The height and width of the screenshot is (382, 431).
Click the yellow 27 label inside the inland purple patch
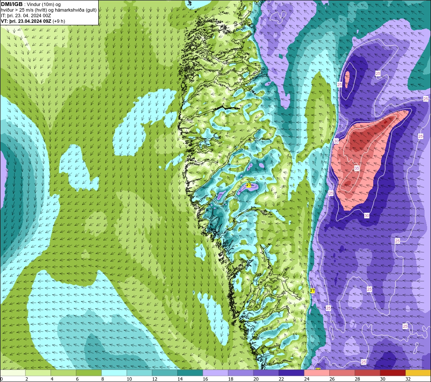(x=249, y=185)
